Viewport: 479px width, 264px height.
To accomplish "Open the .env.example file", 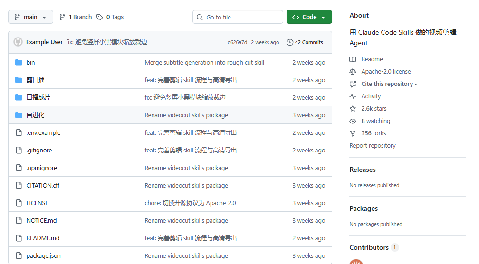I will [x=43, y=133].
